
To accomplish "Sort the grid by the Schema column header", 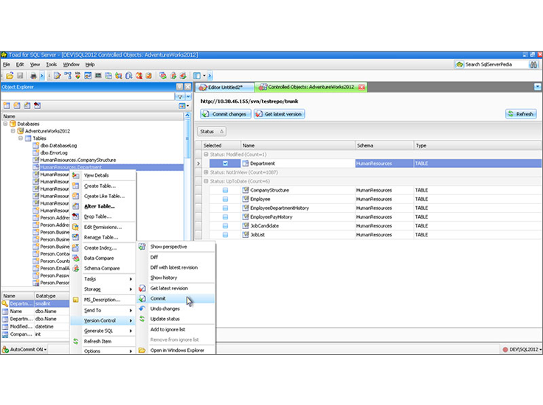I will pos(384,146).
